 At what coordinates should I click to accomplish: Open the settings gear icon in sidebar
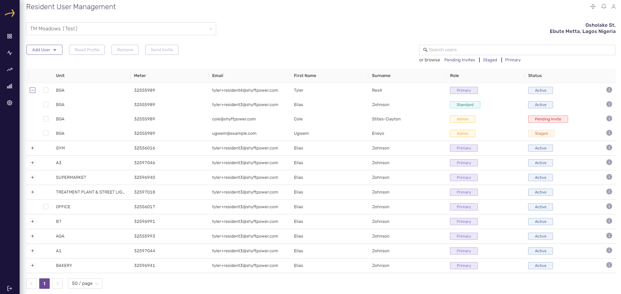coord(9,103)
